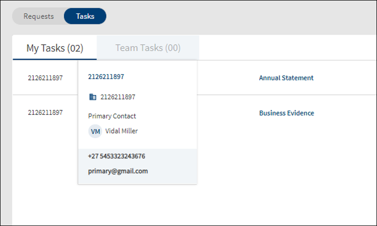The width and height of the screenshot is (377, 226).
Task: Click phone number +27 5453323243676
Action: pos(117,156)
